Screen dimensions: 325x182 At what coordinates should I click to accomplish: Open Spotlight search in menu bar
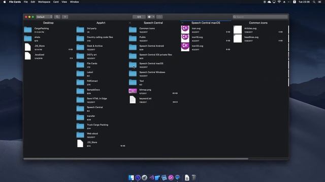click(x=314, y=2)
